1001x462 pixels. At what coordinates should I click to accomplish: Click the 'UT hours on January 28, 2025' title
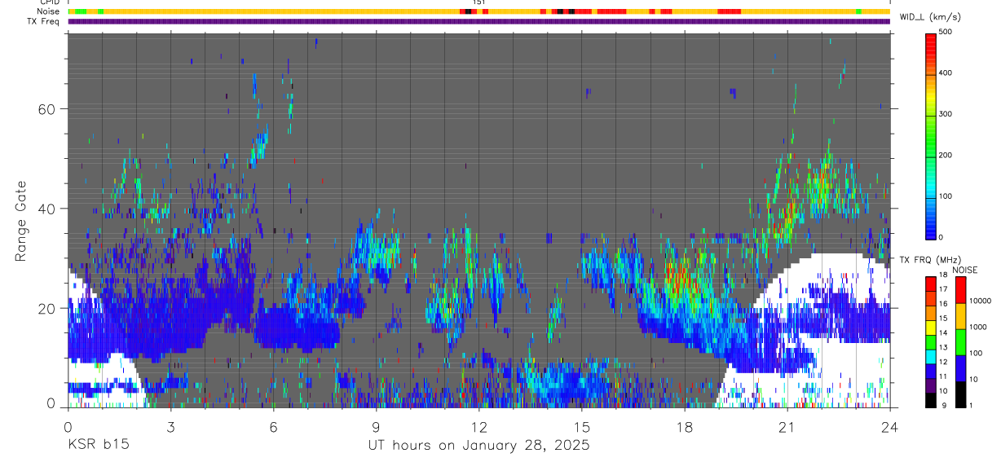pyautogui.click(x=478, y=446)
